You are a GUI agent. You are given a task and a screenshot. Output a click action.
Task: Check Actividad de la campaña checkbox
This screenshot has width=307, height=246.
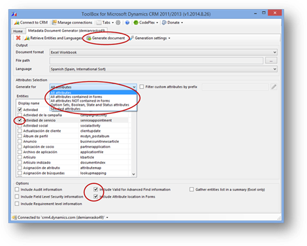(20, 115)
